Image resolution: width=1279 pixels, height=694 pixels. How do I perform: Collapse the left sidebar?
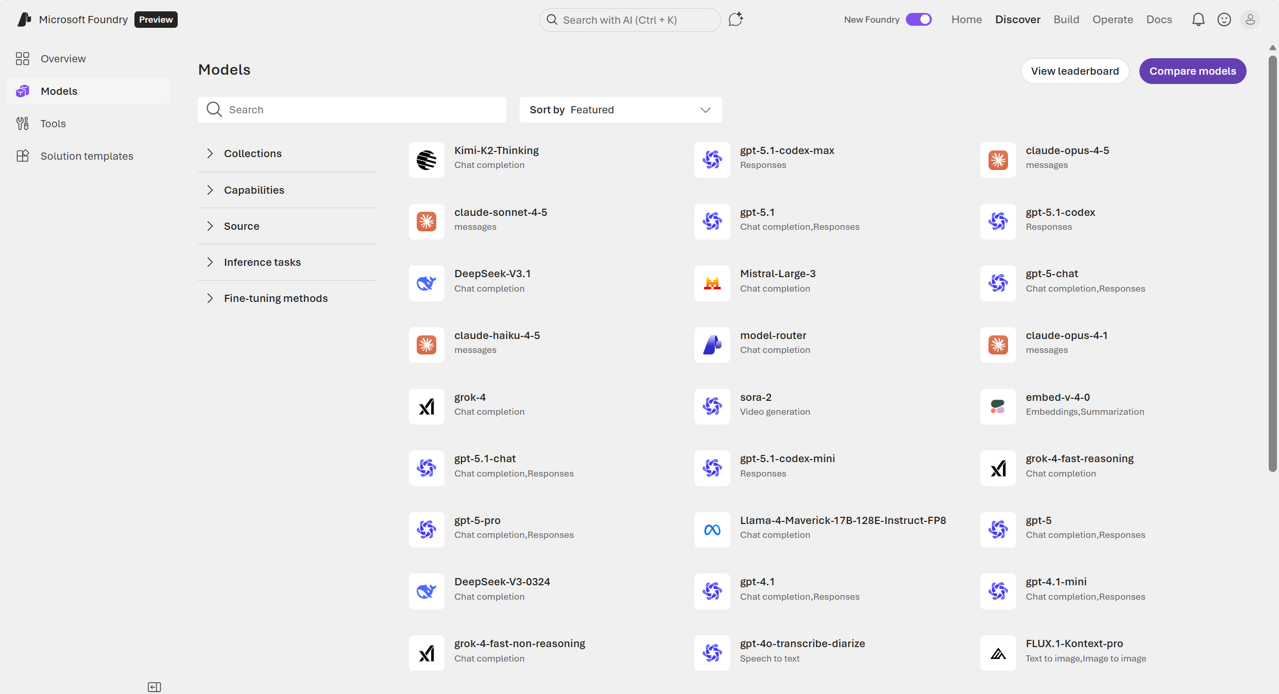pos(154,687)
